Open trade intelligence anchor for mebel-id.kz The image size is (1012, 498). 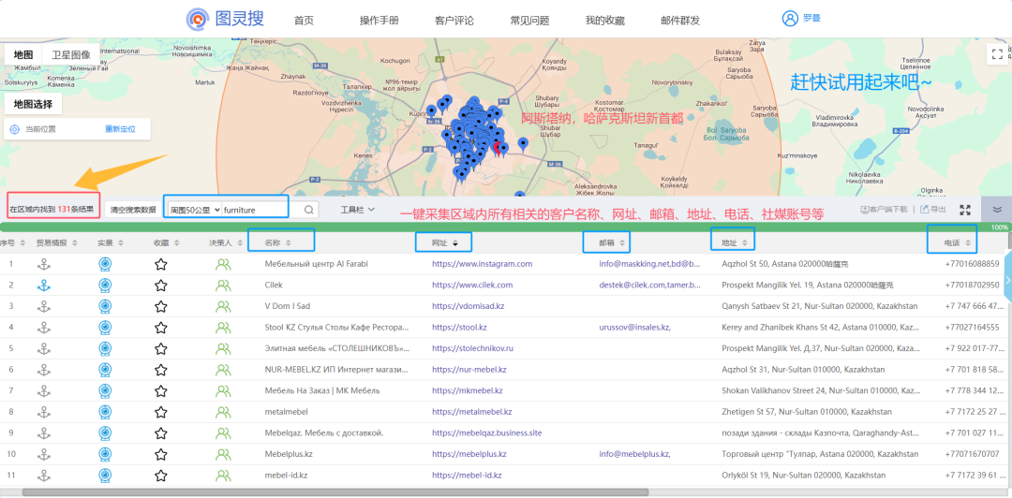pyautogui.click(x=43, y=476)
